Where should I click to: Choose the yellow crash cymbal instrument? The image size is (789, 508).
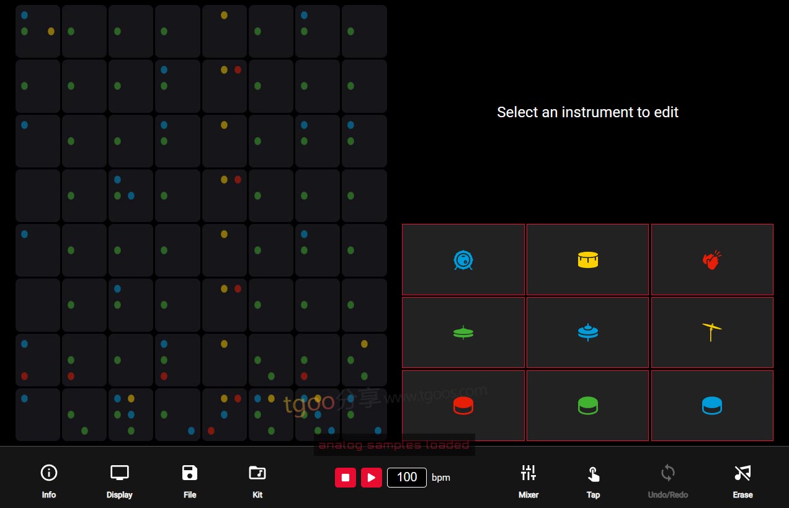pos(712,333)
